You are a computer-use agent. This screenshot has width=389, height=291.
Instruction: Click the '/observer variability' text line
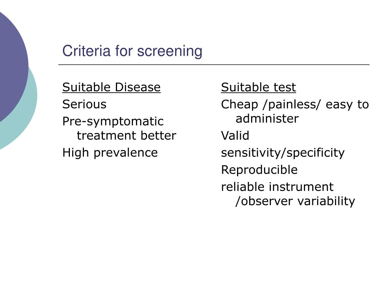coord(295,202)
